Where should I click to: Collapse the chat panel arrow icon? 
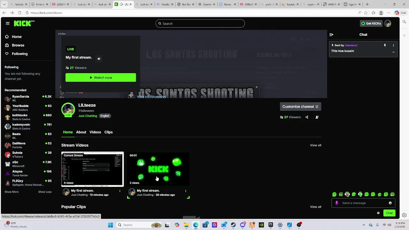(331, 34)
